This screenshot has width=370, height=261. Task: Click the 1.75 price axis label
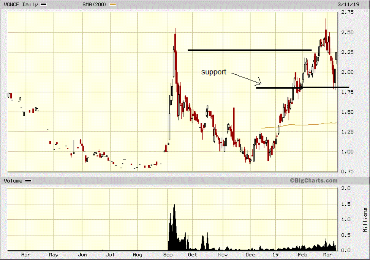[x=347, y=92]
